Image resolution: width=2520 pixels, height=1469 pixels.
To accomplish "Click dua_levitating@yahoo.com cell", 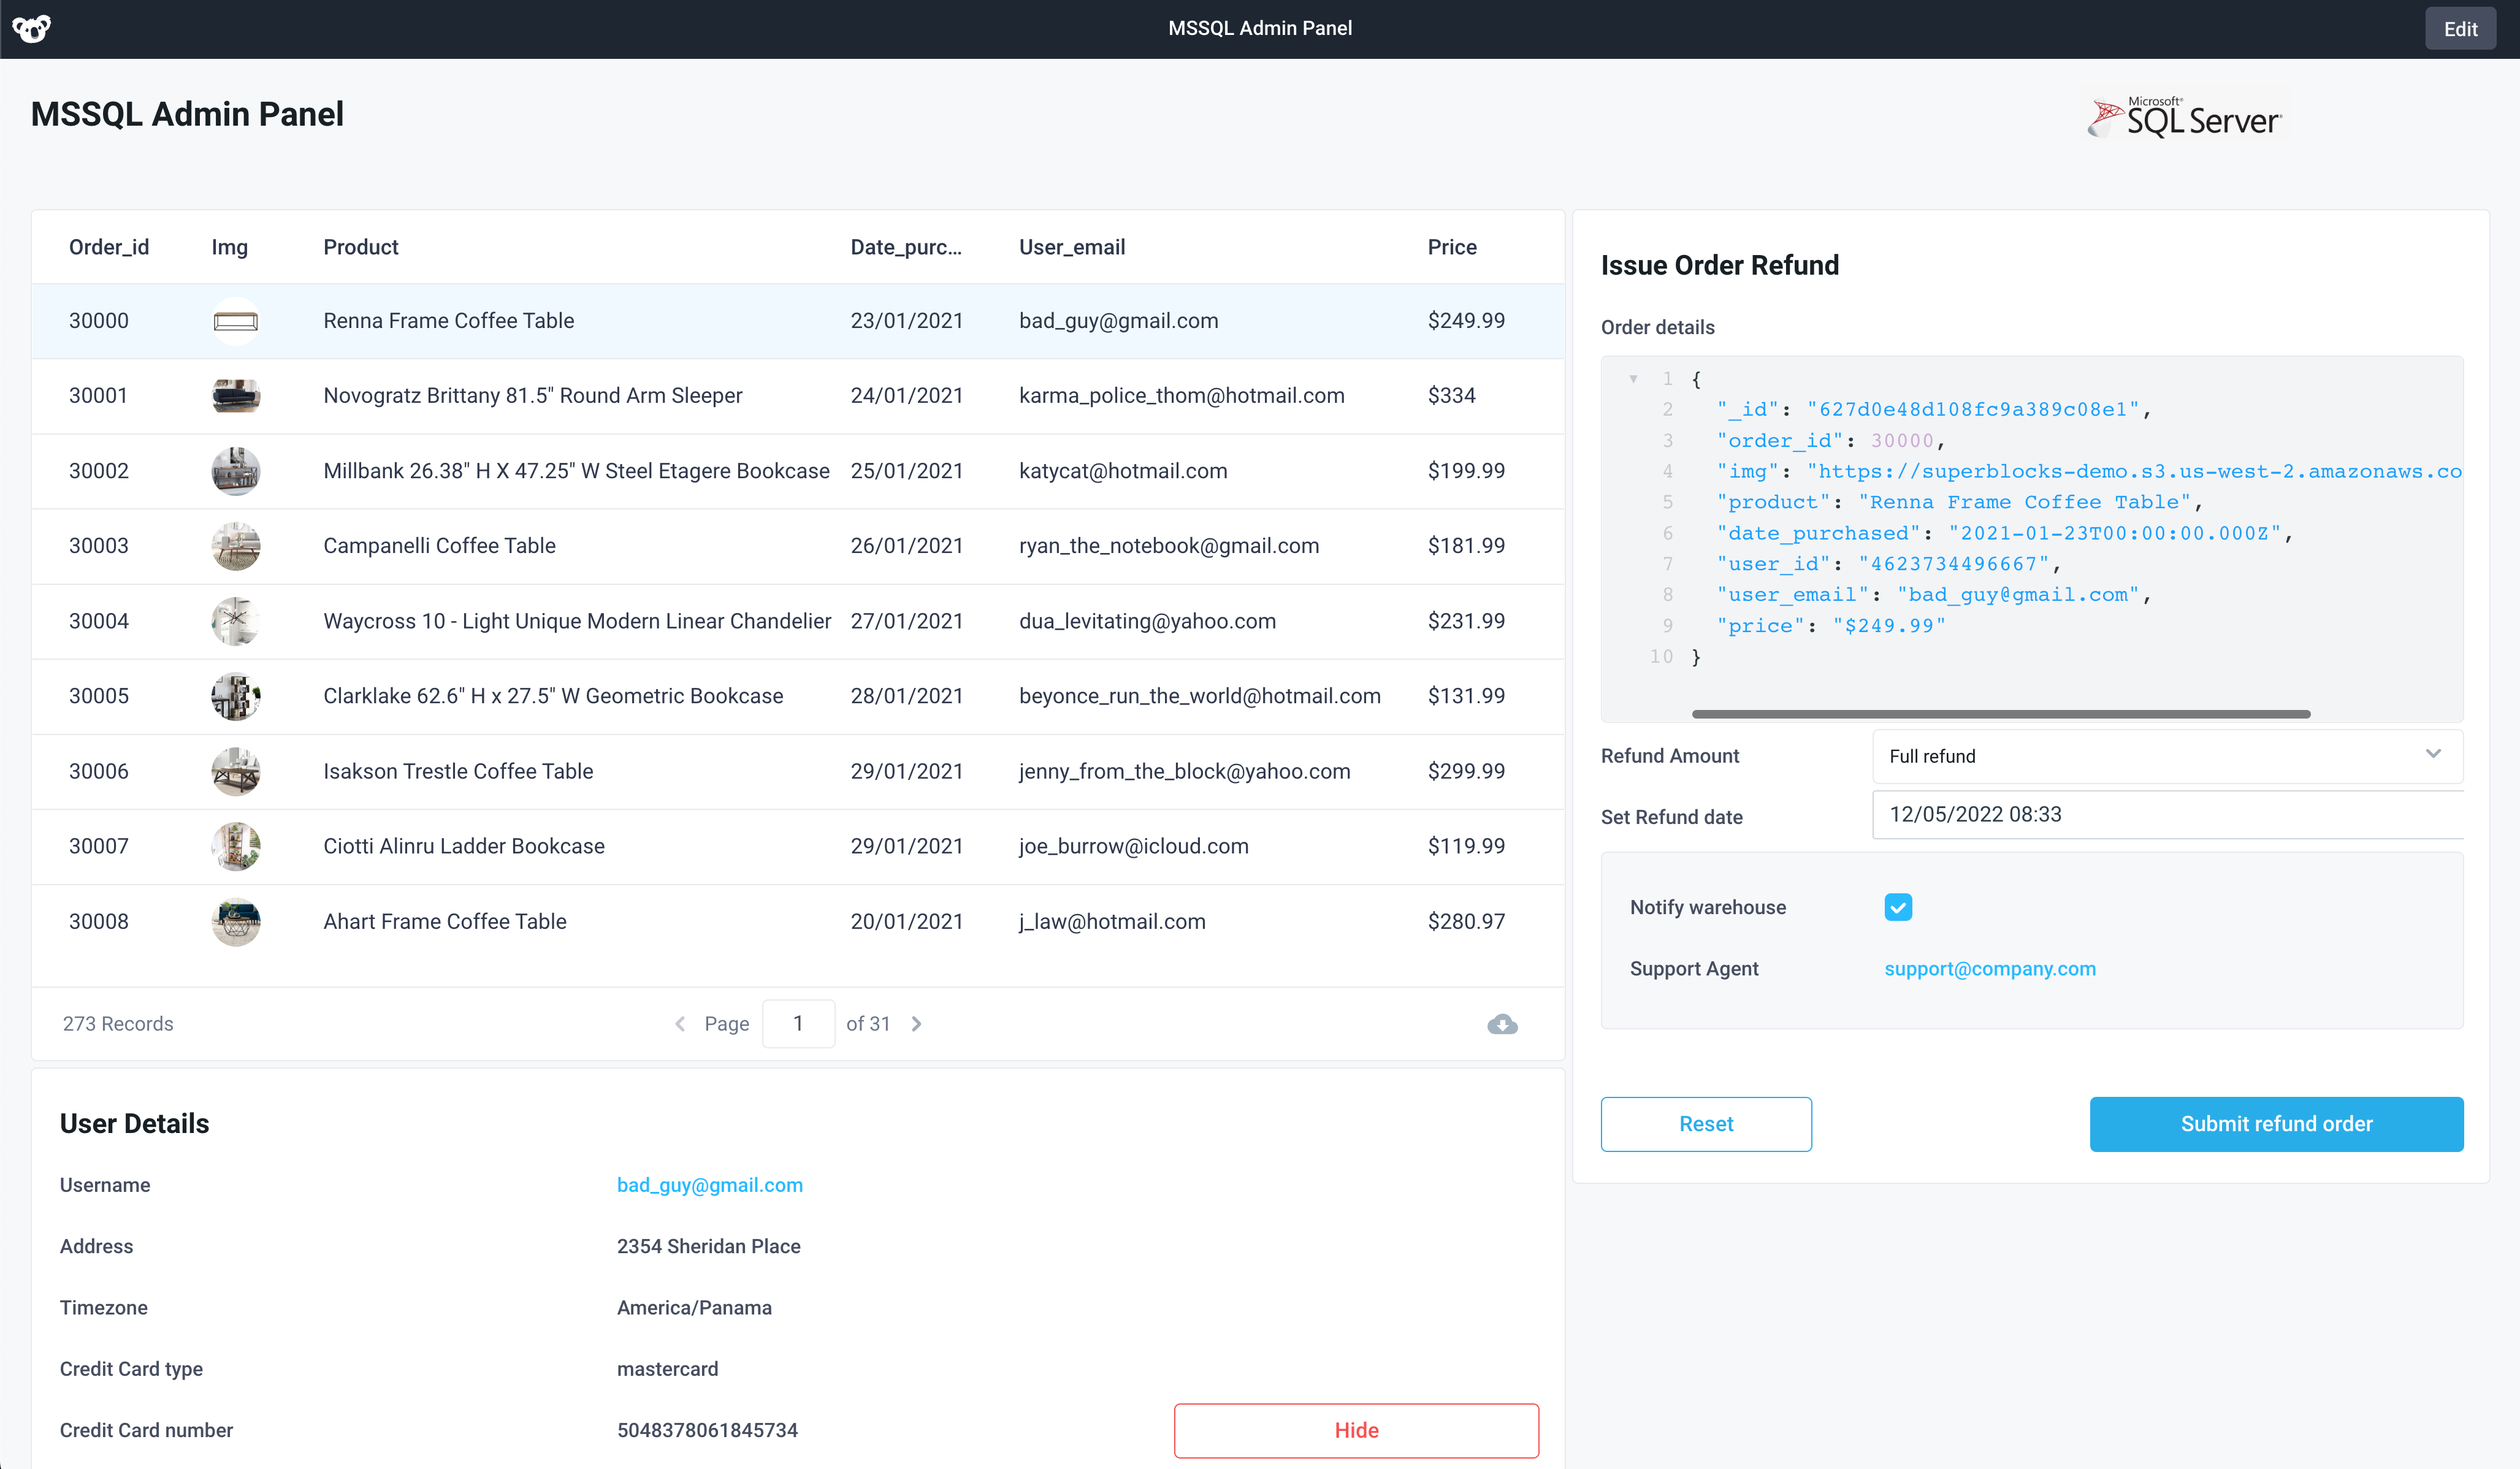I will (1147, 621).
